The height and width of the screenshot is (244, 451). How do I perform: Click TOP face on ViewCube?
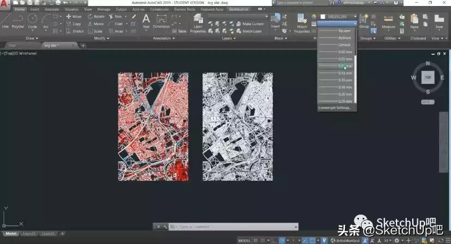tap(428, 77)
